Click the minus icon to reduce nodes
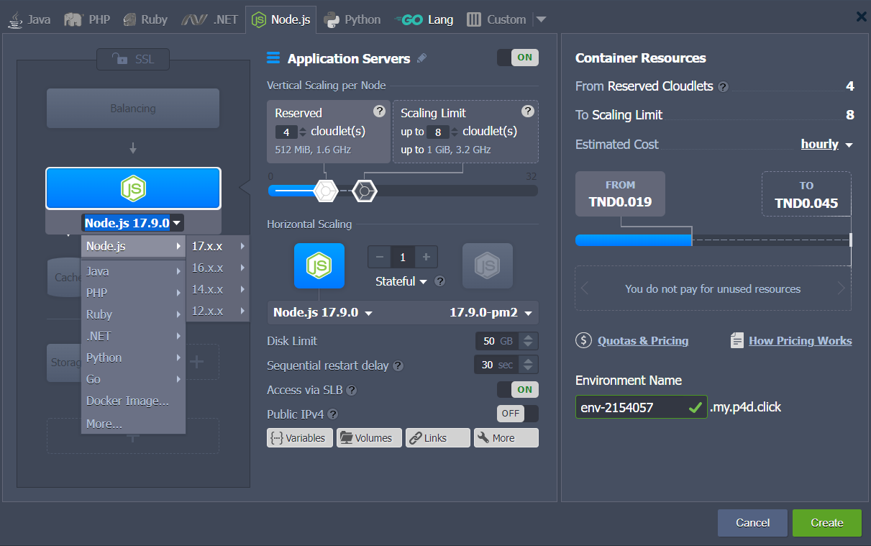This screenshot has width=871, height=546. coord(380,257)
